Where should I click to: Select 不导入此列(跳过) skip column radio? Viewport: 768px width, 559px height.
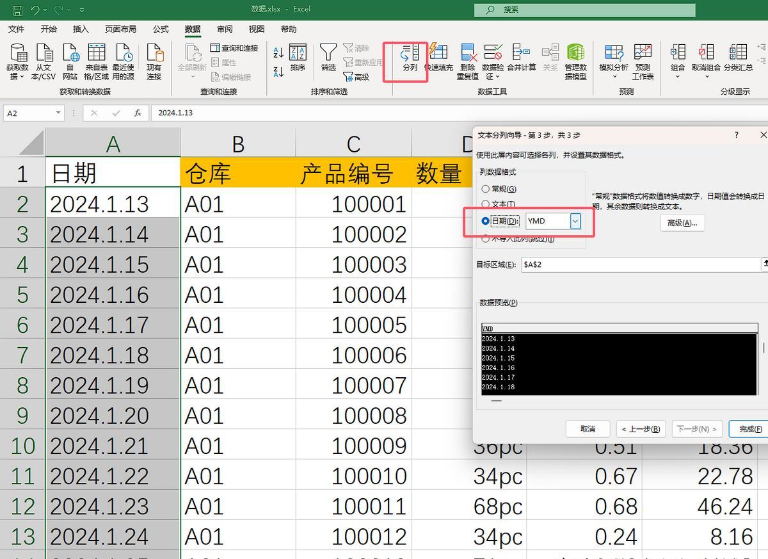(x=518, y=238)
